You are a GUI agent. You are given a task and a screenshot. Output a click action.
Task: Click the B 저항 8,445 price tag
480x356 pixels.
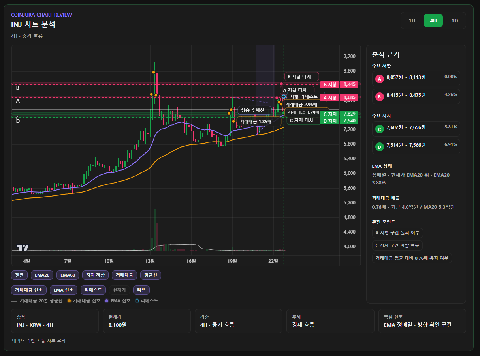(x=339, y=84)
